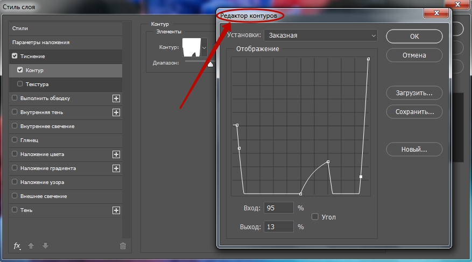Close the Стиль слоя window

pos(458,4)
